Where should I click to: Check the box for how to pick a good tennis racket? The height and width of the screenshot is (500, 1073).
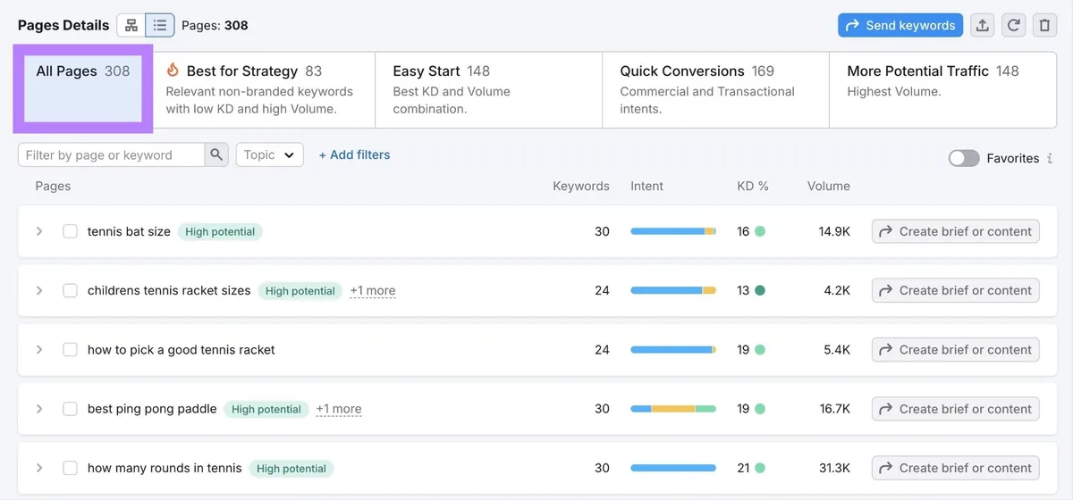point(70,350)
